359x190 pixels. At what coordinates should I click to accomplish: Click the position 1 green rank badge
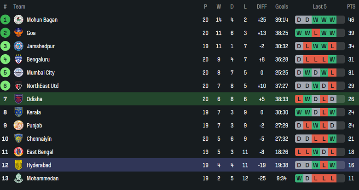click(5, 20)
